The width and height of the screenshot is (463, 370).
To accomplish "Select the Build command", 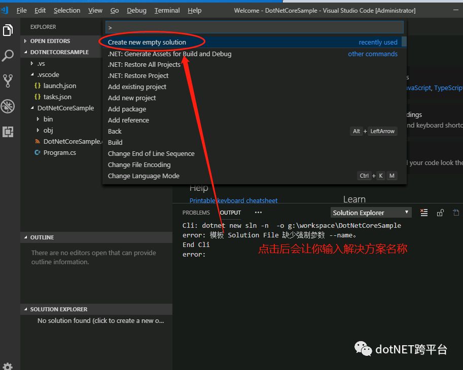I will [254, 143].
